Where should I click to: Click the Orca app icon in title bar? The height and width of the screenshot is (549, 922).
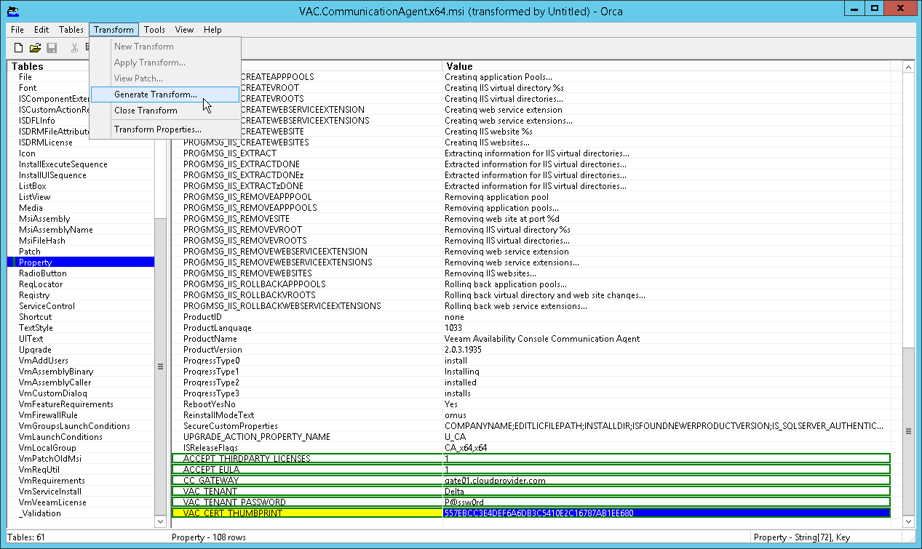click(x=12, y=11)
